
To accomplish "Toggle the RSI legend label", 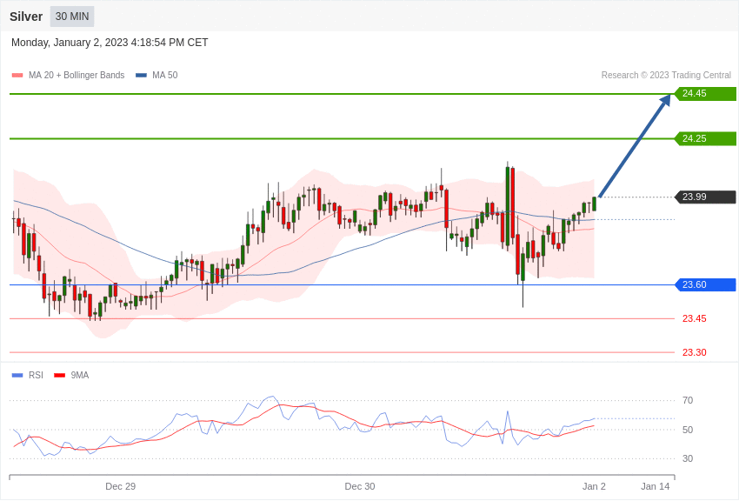I will click(x=36, y=375).
